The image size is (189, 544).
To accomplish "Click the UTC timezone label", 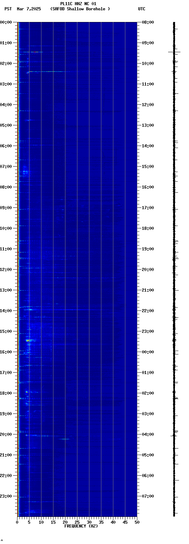I will [x=141, y=9].
